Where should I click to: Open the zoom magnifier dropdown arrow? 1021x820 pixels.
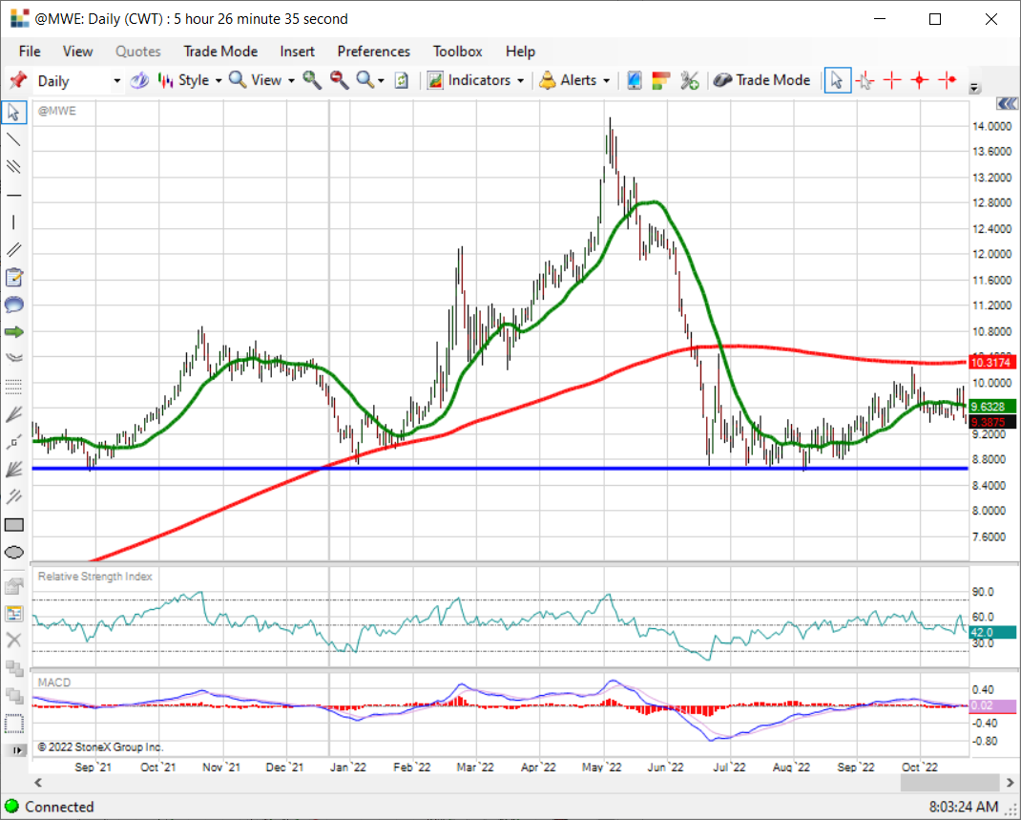(x=381, y=81)
